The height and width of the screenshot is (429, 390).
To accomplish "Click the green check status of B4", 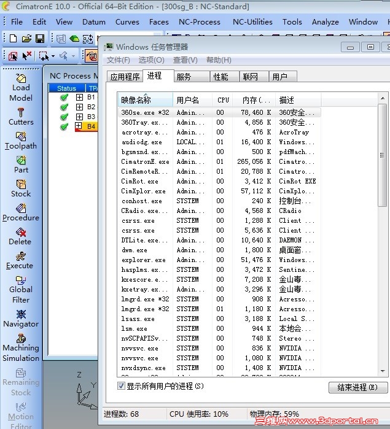I will click(64, 126).
